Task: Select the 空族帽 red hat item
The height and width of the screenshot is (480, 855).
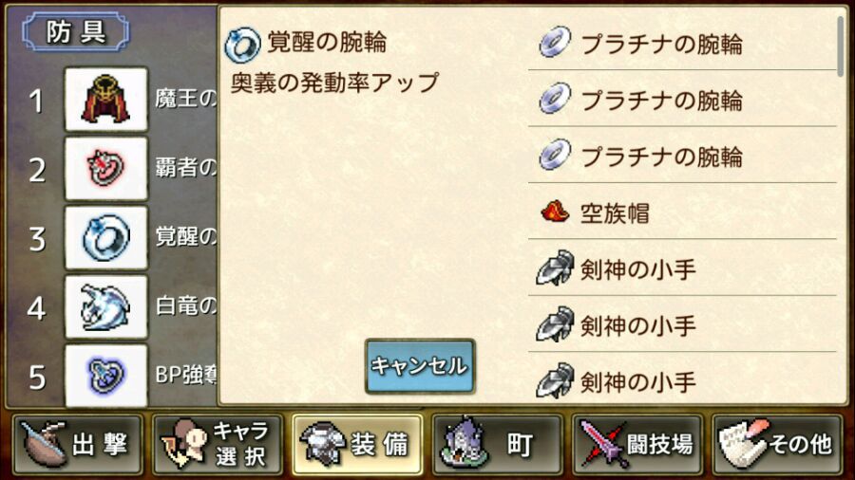Action: click(x=682, y=212)
